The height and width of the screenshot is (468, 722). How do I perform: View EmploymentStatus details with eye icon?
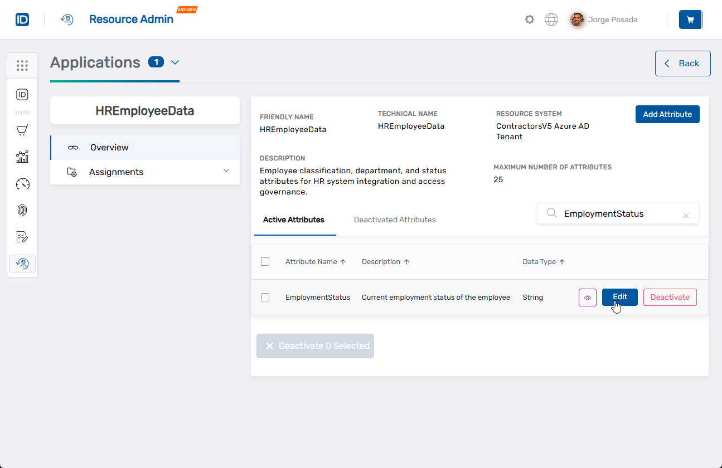click(x=588, y=298)
